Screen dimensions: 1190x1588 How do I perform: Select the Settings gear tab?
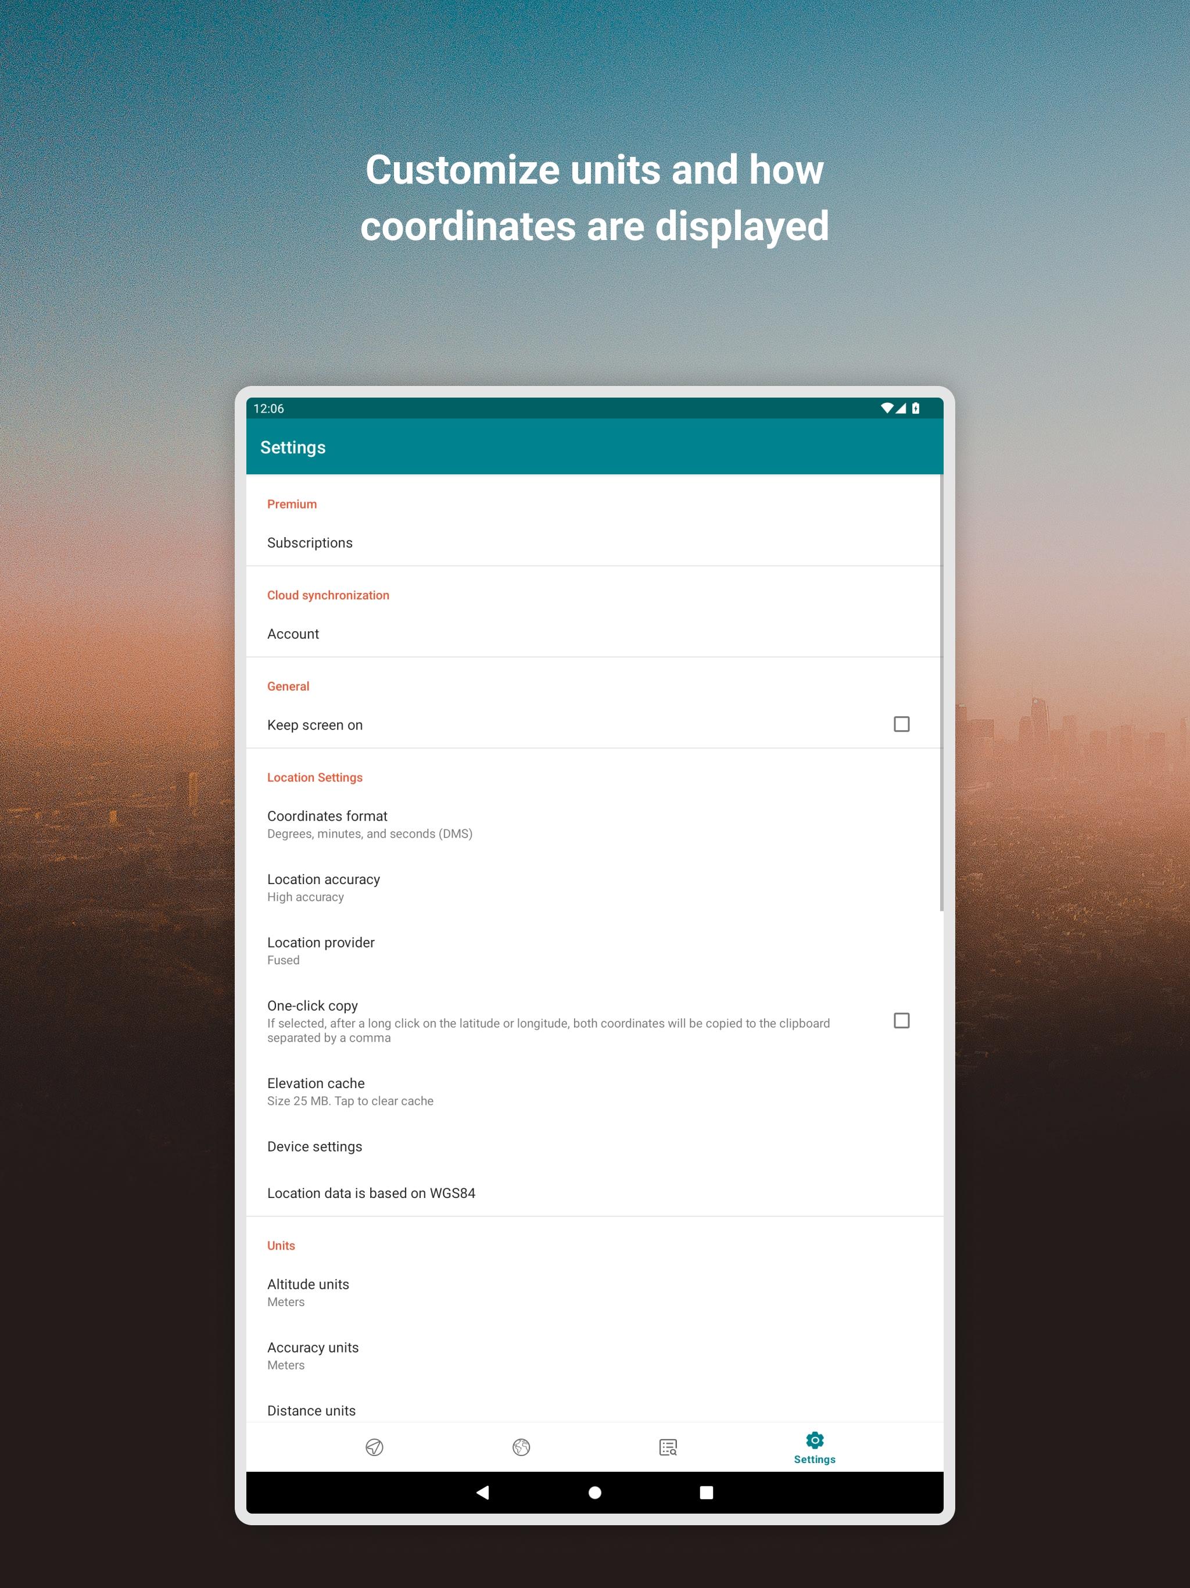tap(815, 1447)
